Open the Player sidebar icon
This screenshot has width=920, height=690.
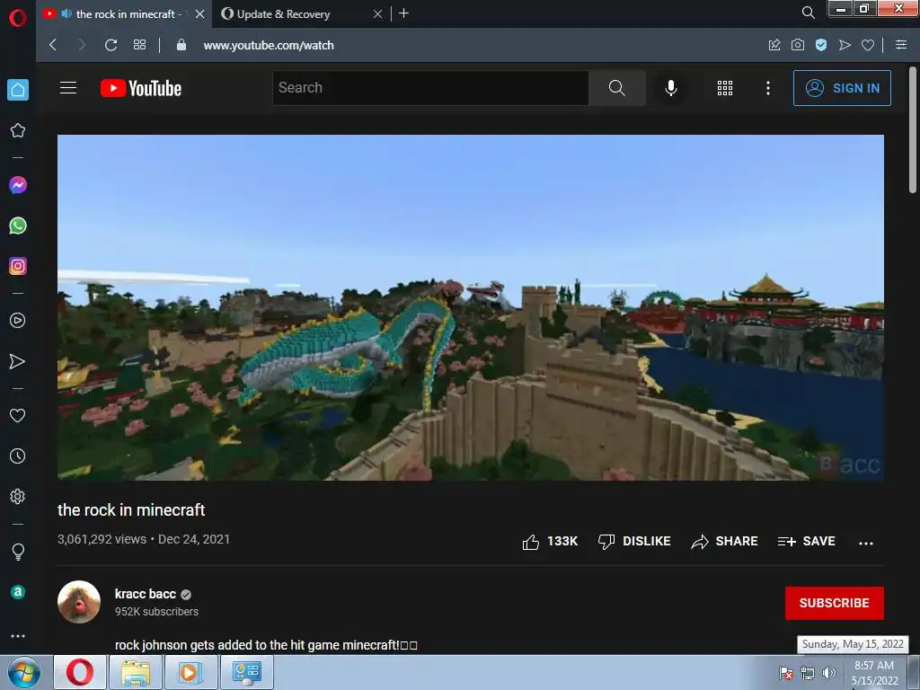click(x=18, y=321)
